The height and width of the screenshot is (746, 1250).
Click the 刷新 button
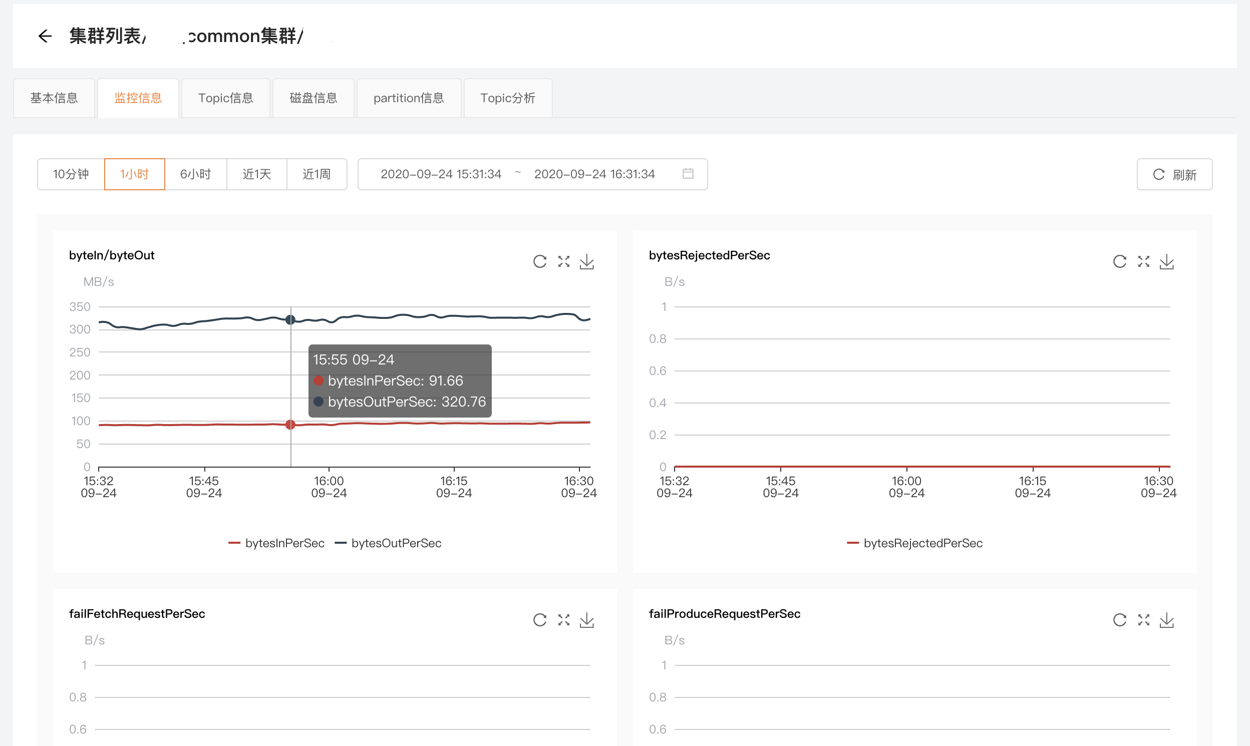[x=1174, y=174]
